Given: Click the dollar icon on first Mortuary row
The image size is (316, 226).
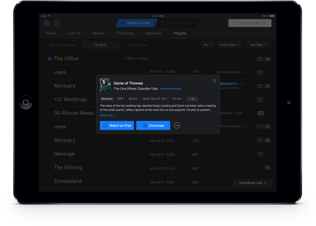Looking at the screenshot, I should (268, 86).
